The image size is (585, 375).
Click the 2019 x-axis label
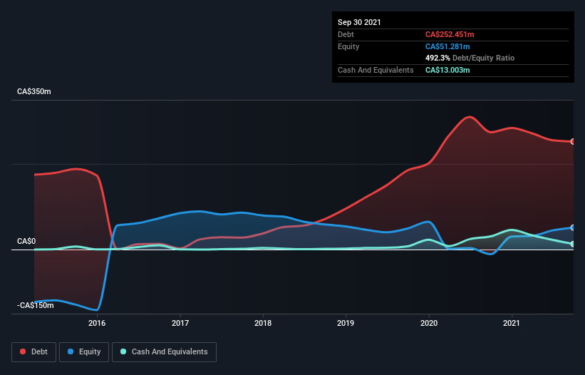coord(346,323)
